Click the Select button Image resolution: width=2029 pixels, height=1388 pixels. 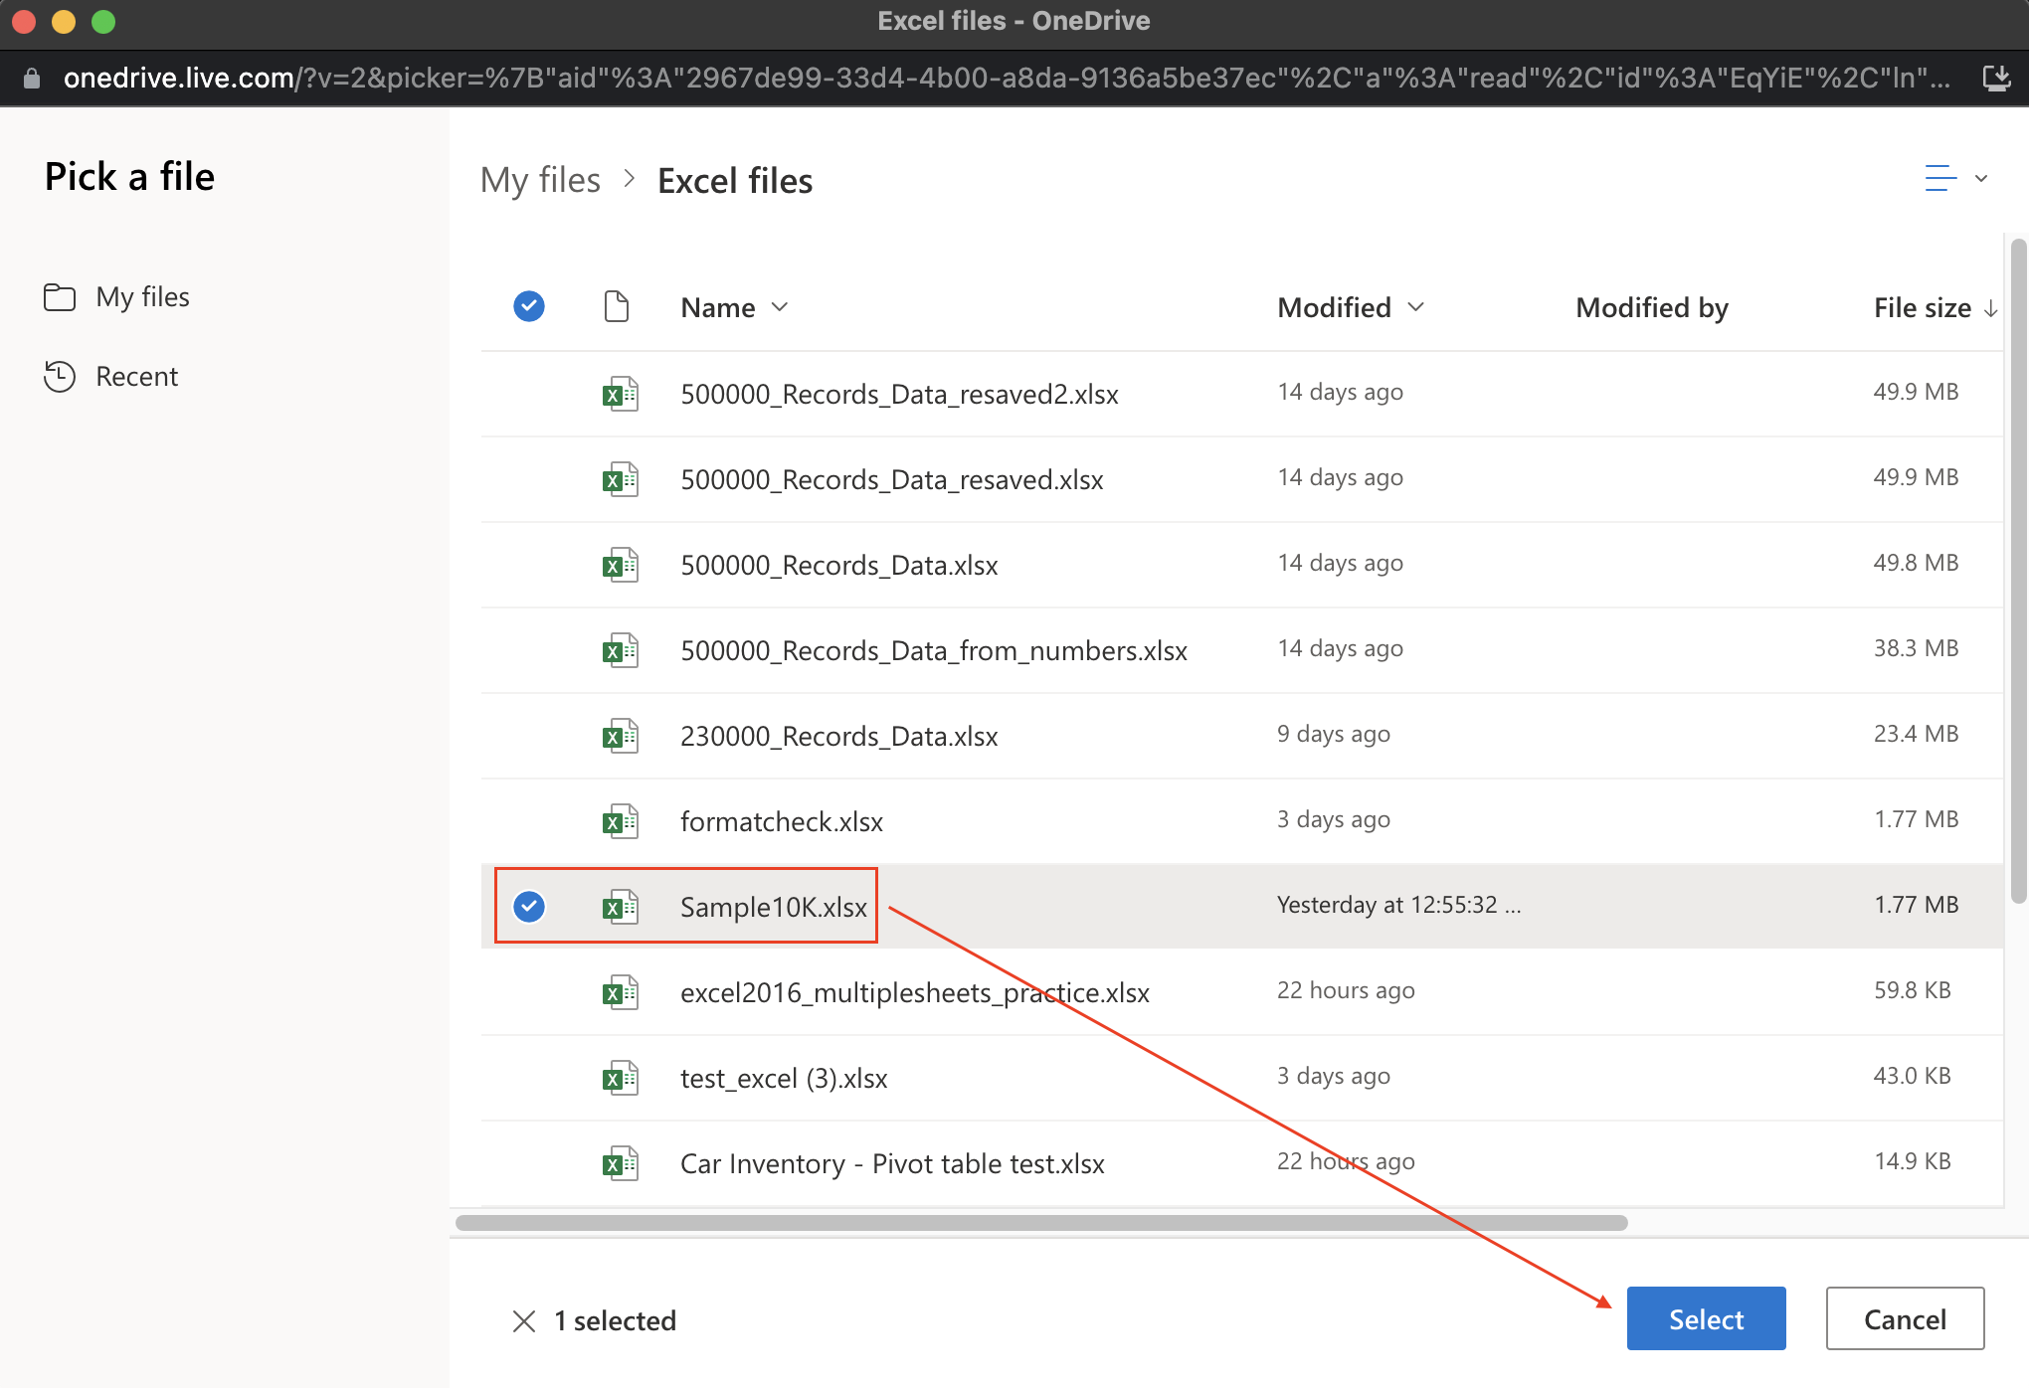point(1706,1318)
